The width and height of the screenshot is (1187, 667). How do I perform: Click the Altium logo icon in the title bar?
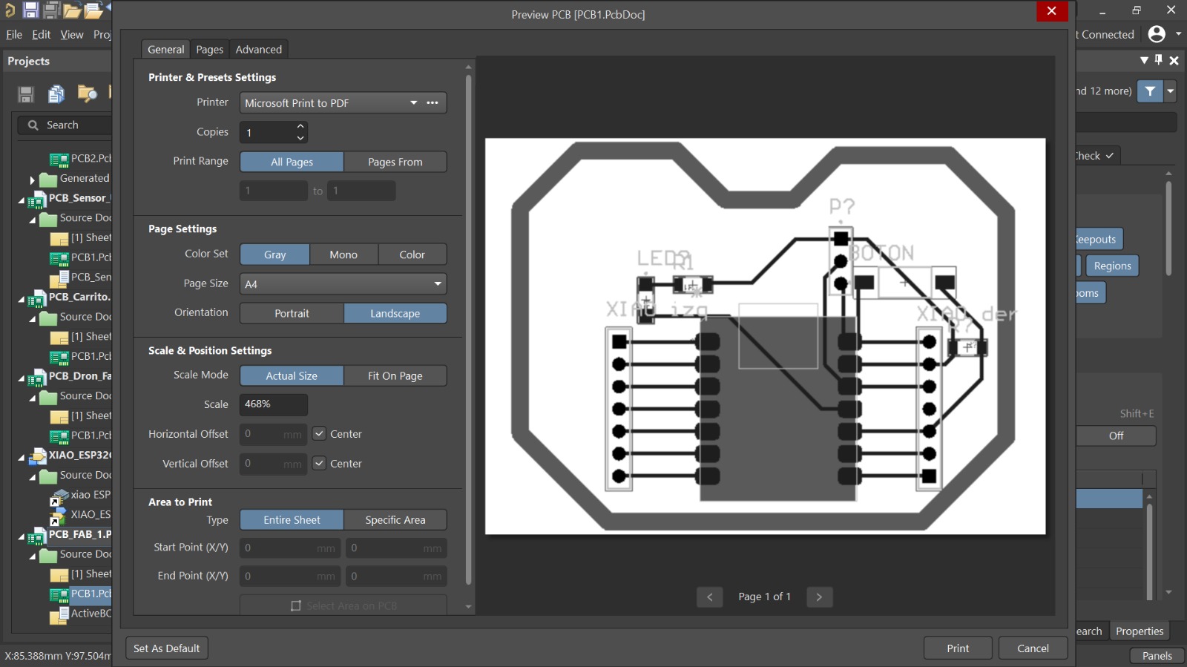10,10
